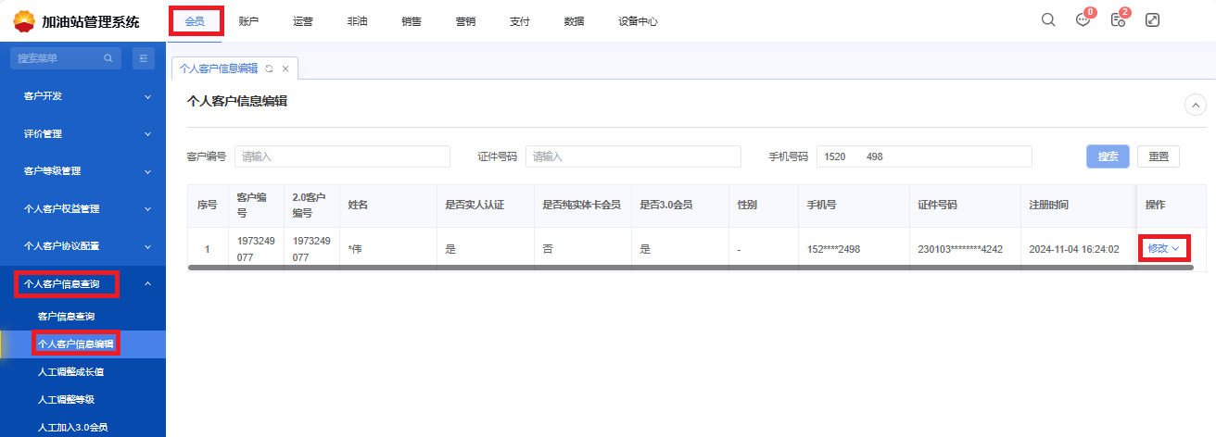Collapse the sidebar using the menu fold icon
1216x437 pixels.
tap(144, 58)
